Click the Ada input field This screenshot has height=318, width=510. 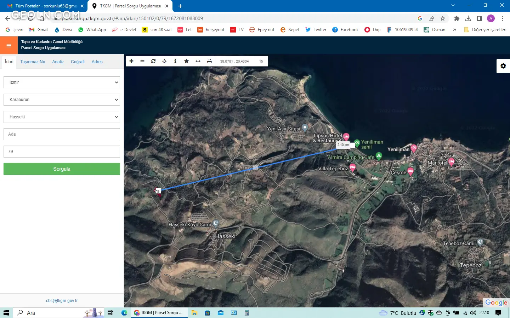point(62,134)
